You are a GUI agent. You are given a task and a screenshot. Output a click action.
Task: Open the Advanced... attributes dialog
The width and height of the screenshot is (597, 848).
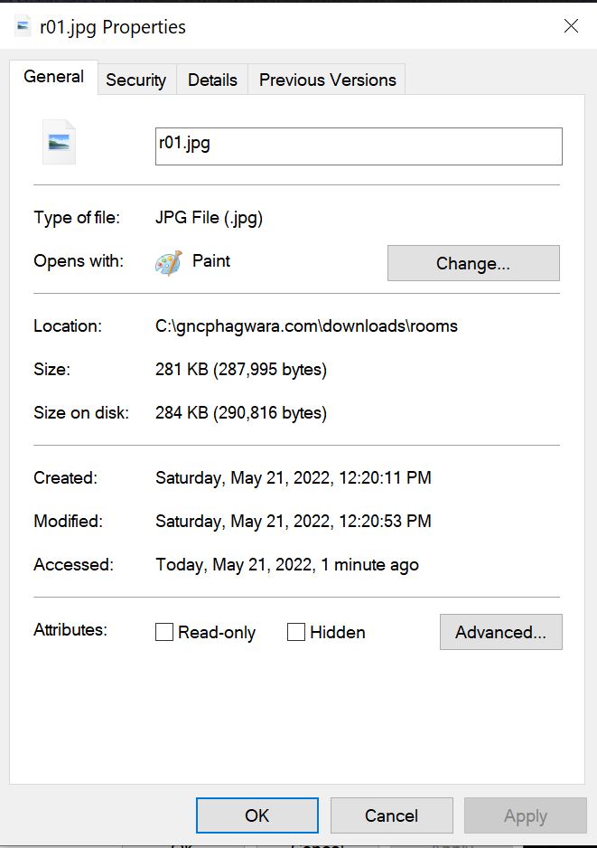click(500, 632)
